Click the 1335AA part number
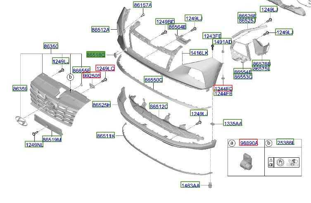 pyautogui.click(x=233, y=123)
